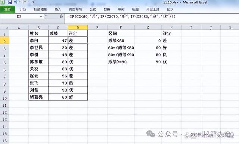Click the score cell with value 47
239x144 pixels.
(x=58, y=41)
